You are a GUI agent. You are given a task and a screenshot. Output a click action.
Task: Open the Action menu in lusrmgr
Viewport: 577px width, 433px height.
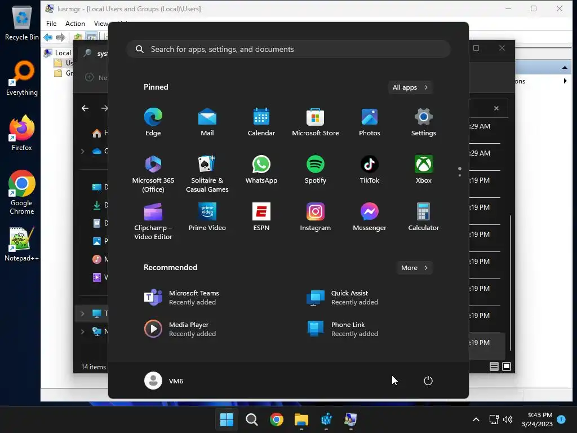coord(75,24)
